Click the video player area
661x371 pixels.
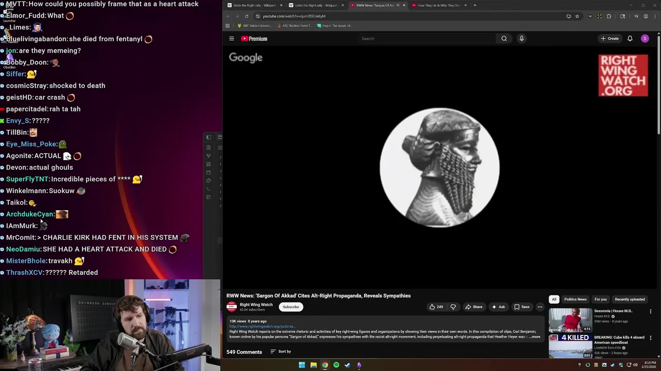point(439,167)
